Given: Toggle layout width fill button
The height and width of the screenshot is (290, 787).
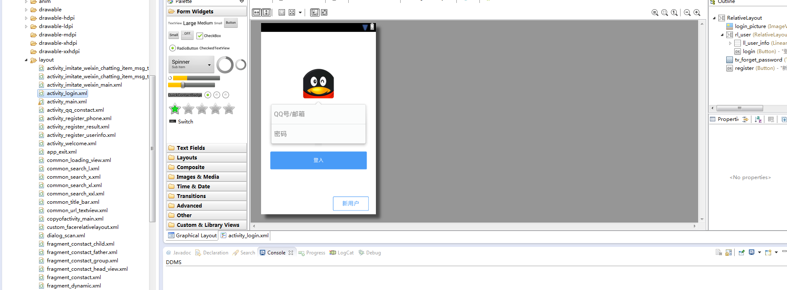Looking at the screenshot, I should [x=256, y=13].
